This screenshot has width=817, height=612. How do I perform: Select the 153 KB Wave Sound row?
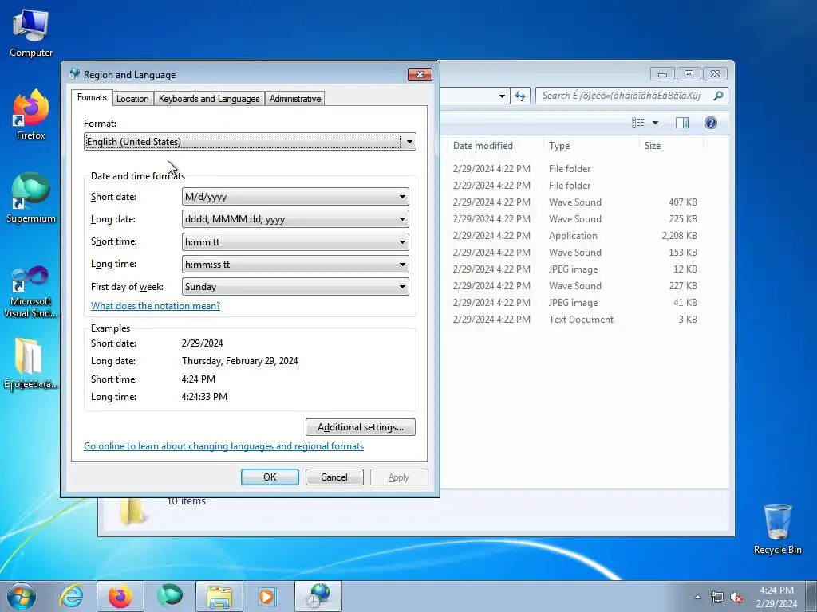(x=574, y=253)
